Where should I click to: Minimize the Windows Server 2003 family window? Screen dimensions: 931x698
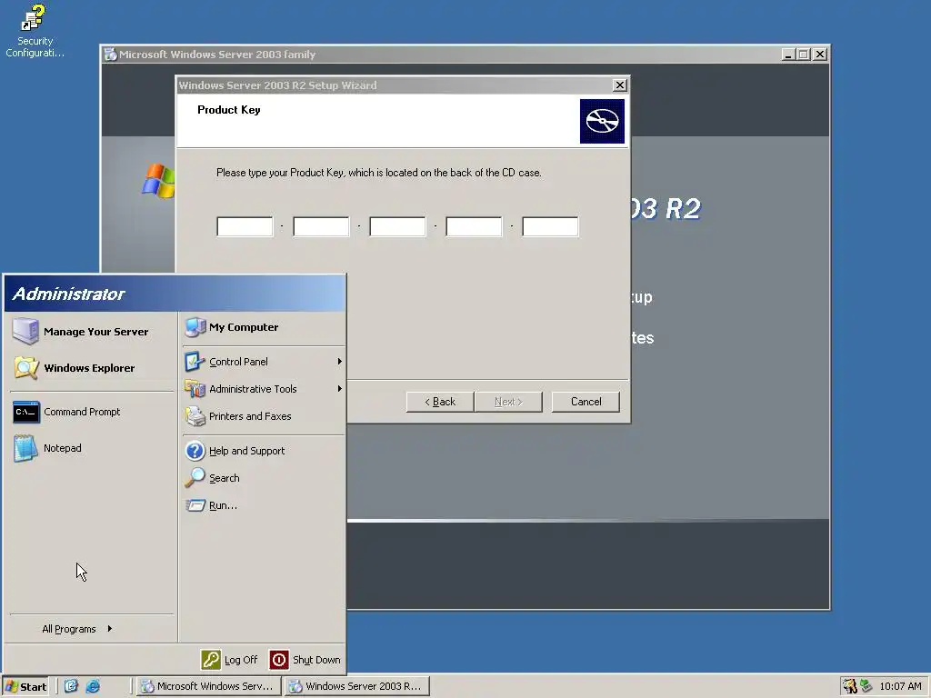(788, 54)
